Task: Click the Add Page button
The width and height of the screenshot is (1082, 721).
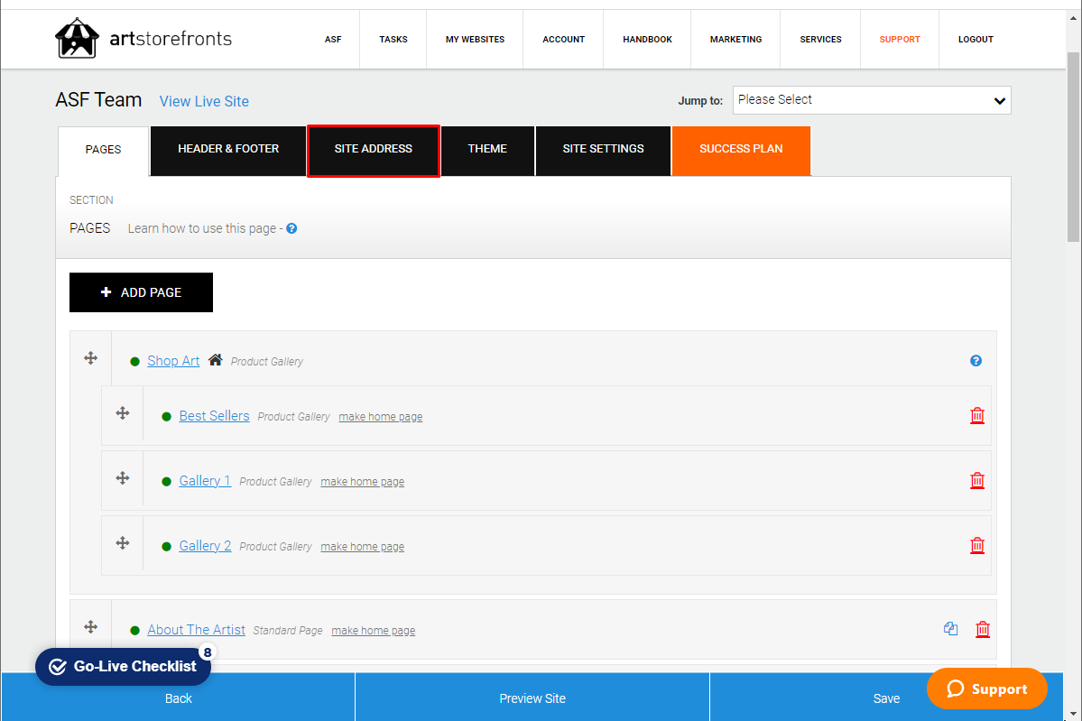Action: 141,292
